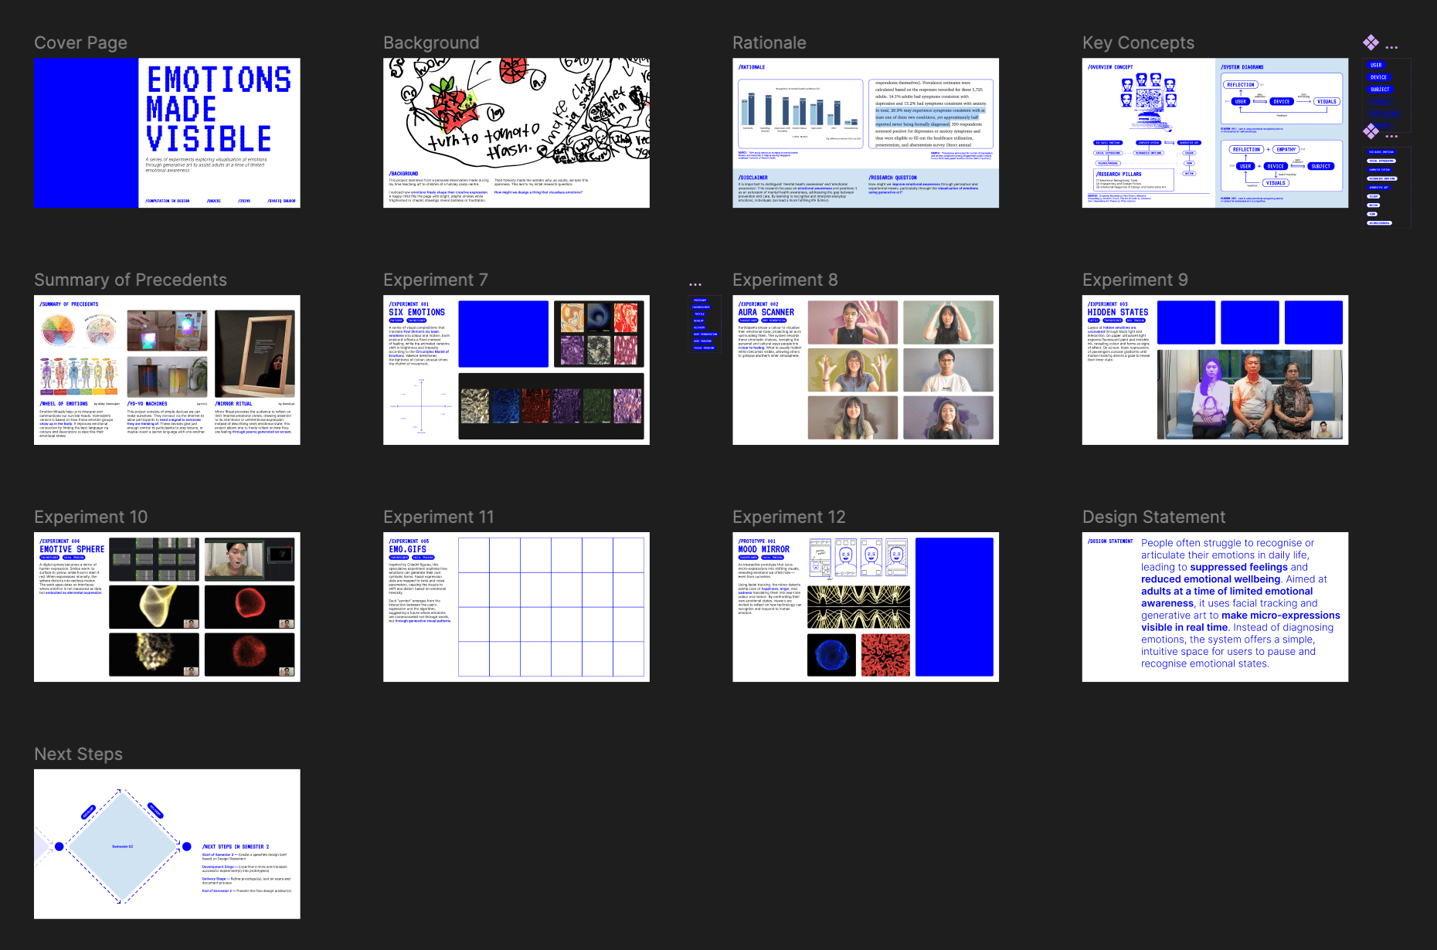Screen dimensions: 1437x950
Task: Click the blue dot left of the Next Steps diamond
Action: tap(59, 847)
